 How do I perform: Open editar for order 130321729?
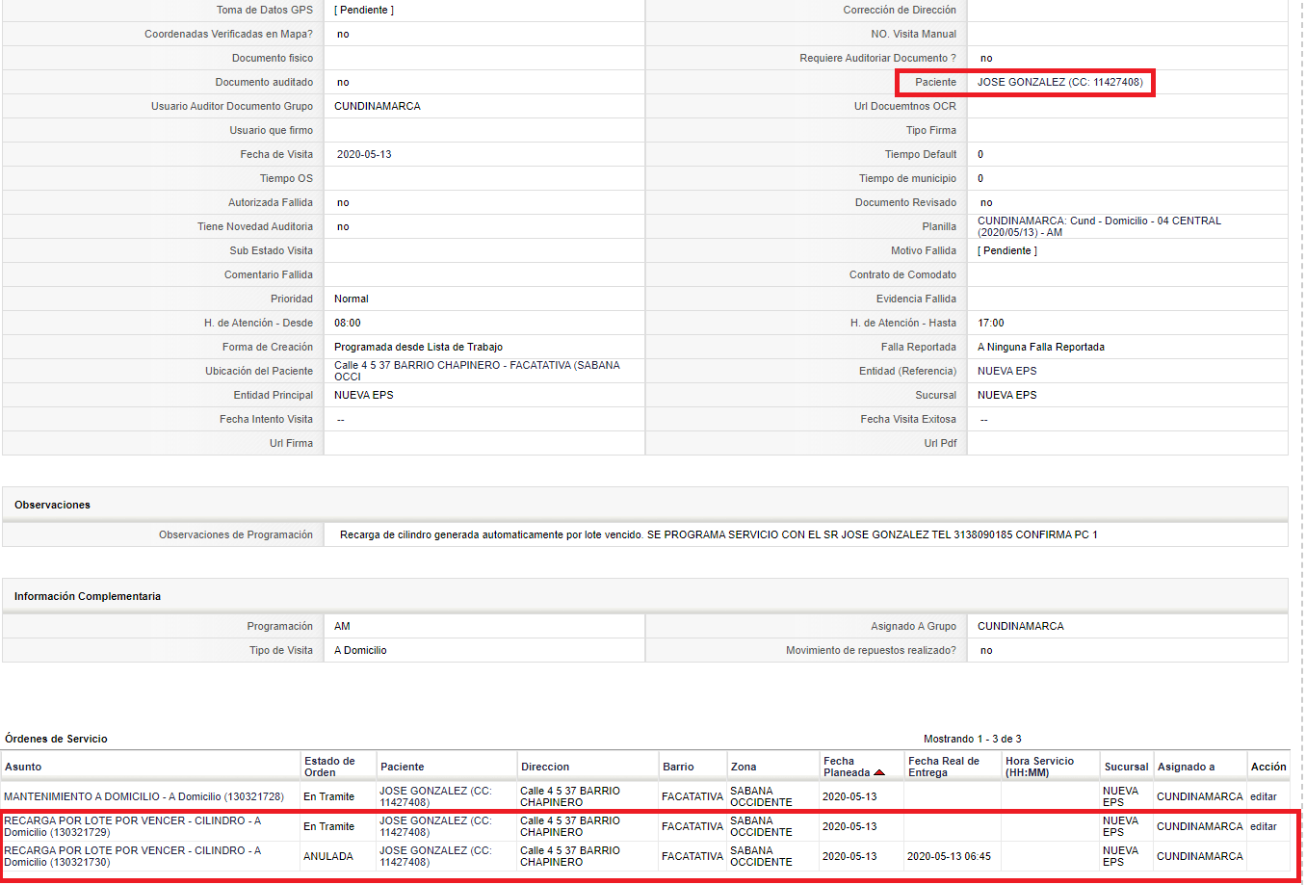[x=1263, y=826]
